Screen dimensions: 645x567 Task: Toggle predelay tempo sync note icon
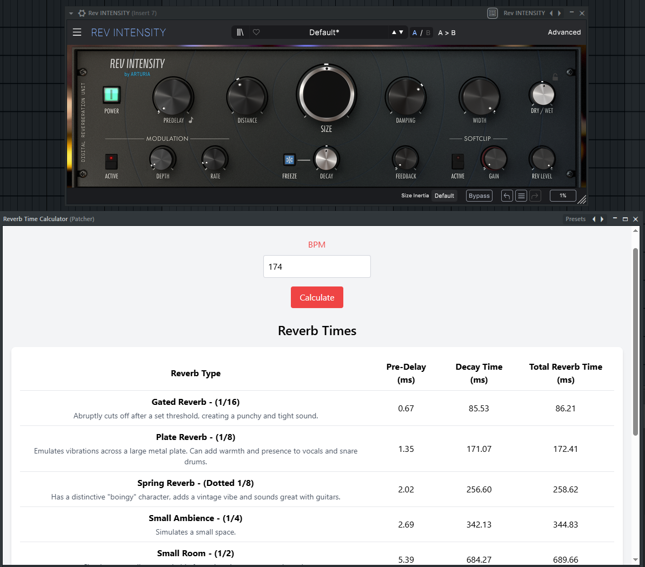coord(191,120)
